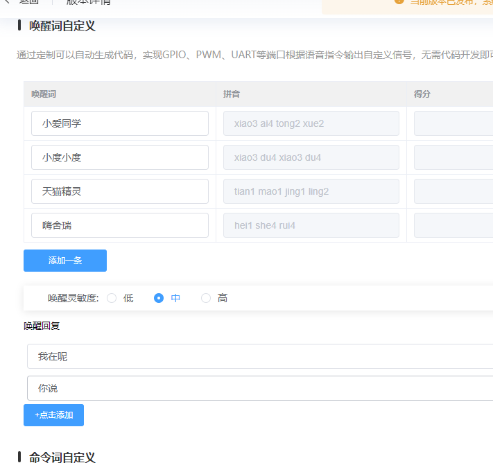Click the pinyin field showing xiao3 ai4 tong2 xue2
This screenshot has height=472, width=493.
point(311,123)
